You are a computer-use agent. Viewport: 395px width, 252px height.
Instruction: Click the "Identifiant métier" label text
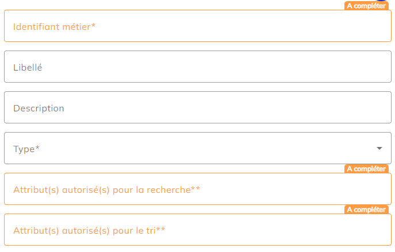(x=52, y=26)
